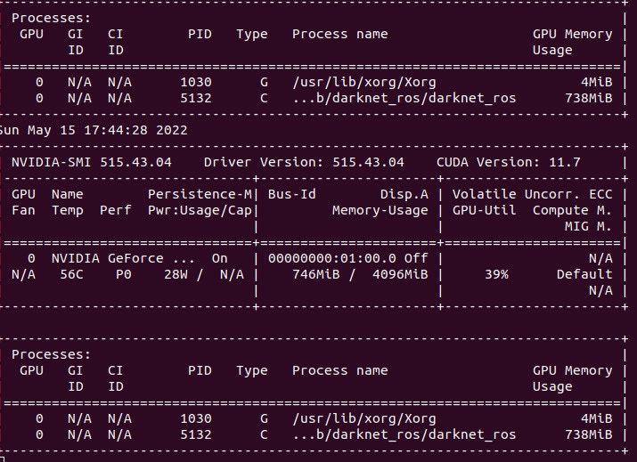Click '738MiB' in the table below the timestamp
Viewport: 637px width, 462px height.
588,434
